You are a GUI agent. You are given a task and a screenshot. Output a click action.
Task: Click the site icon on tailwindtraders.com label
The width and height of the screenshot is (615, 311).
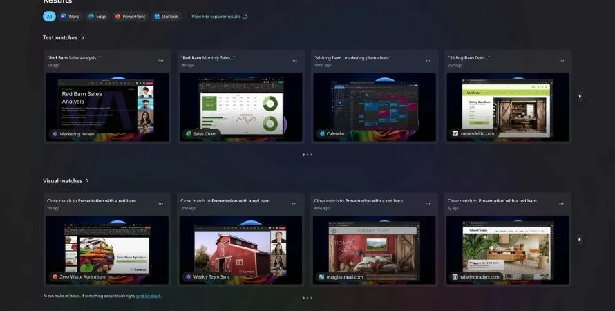pyautogui.click(x=455, y=277)
